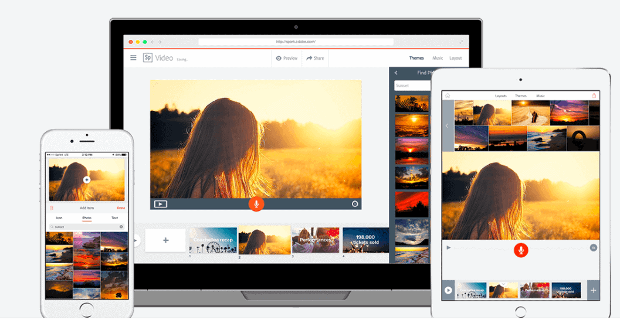Select the Coachella recap slide on the laptop
The image size is (620, 320).
(x=213, y=240)
